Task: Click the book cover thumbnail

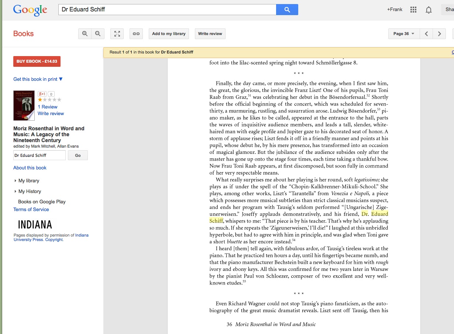Action: 24,106
